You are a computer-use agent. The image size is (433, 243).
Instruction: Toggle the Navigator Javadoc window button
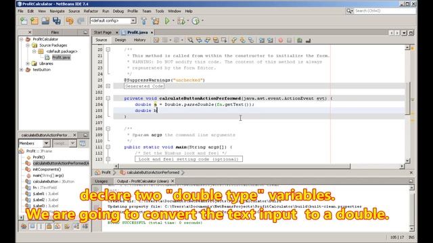pyautogui.click(x=83, y=143)
